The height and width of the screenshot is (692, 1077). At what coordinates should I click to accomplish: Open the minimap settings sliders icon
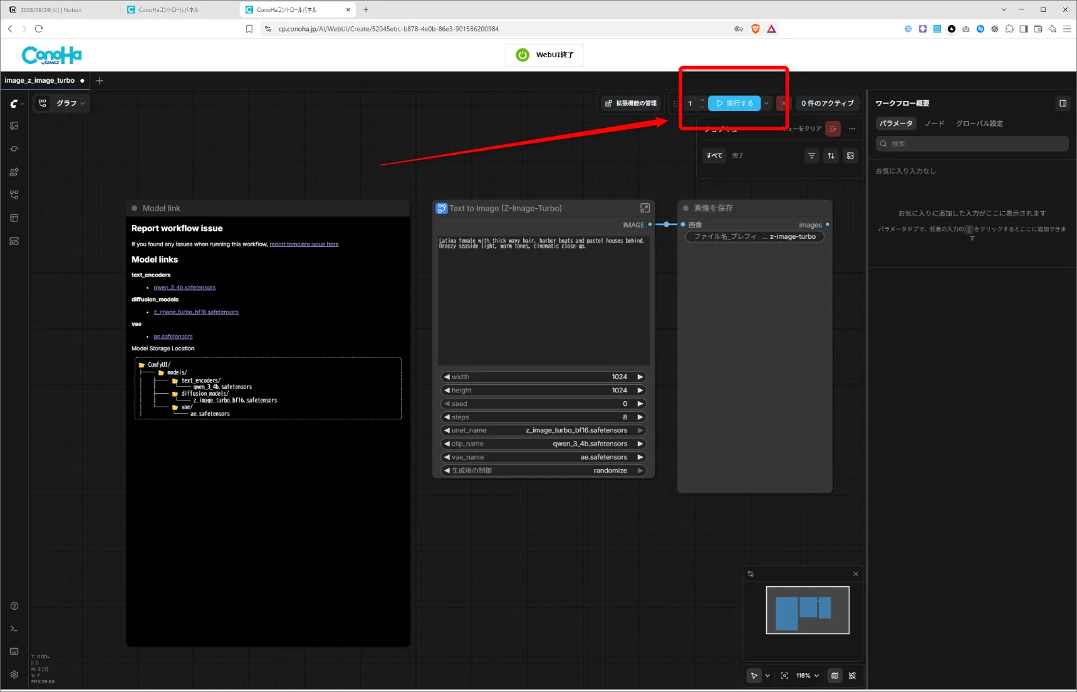tap(751, 574)
